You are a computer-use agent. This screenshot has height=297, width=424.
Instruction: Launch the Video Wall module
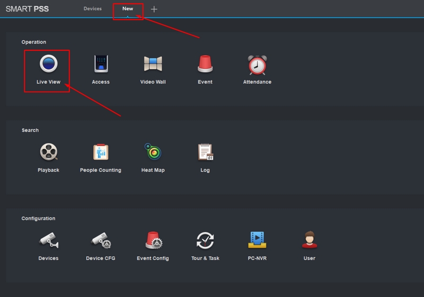coord(153,64)
